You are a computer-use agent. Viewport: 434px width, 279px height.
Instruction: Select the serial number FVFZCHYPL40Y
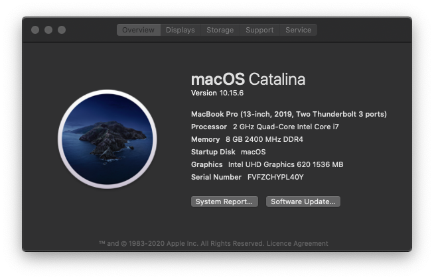click(275, 177)
